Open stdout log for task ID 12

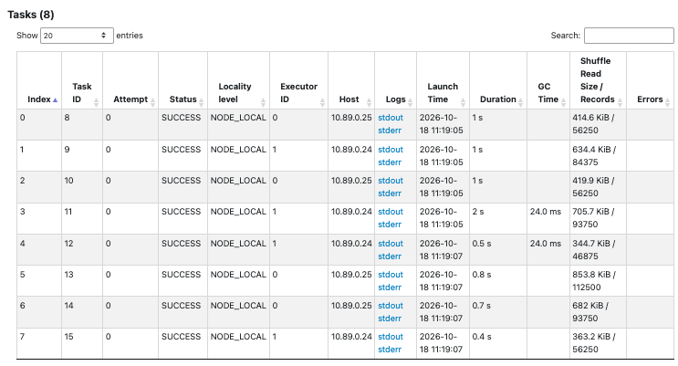coord(391,244)
